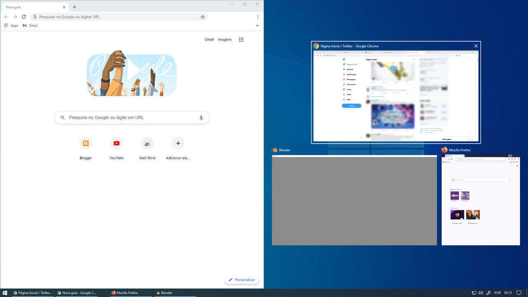
Task: Select the Twitter bird logo
Action: [343, 59]
